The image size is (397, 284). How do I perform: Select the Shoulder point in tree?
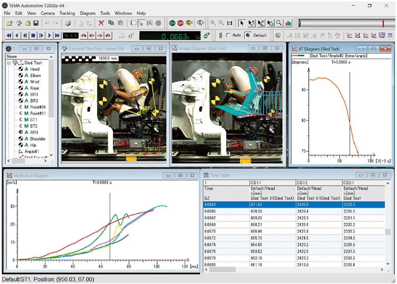(38, 139)
